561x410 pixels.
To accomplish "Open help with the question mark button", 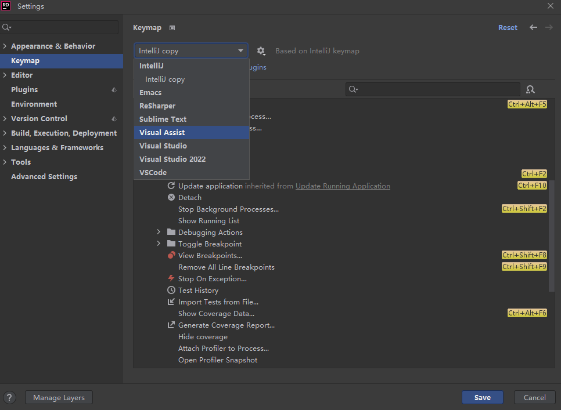I will (10, 397).
